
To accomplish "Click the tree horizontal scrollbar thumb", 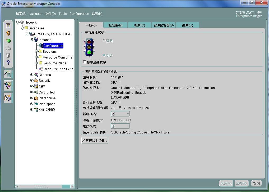I will [40, 186].
